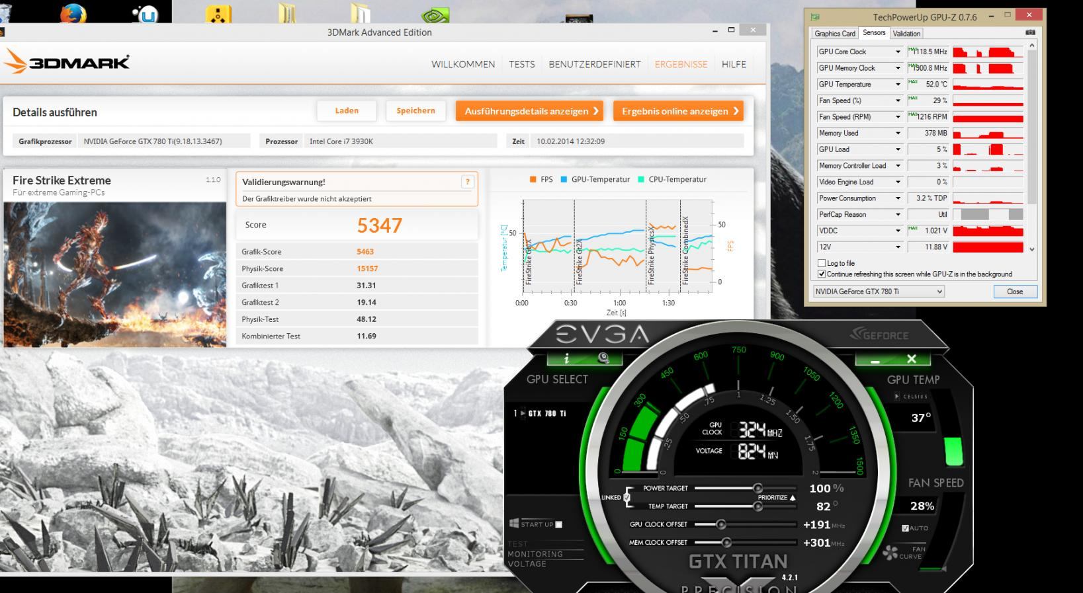Select the GTX 780 Ti GPU entry arrow

click(522, 413)
